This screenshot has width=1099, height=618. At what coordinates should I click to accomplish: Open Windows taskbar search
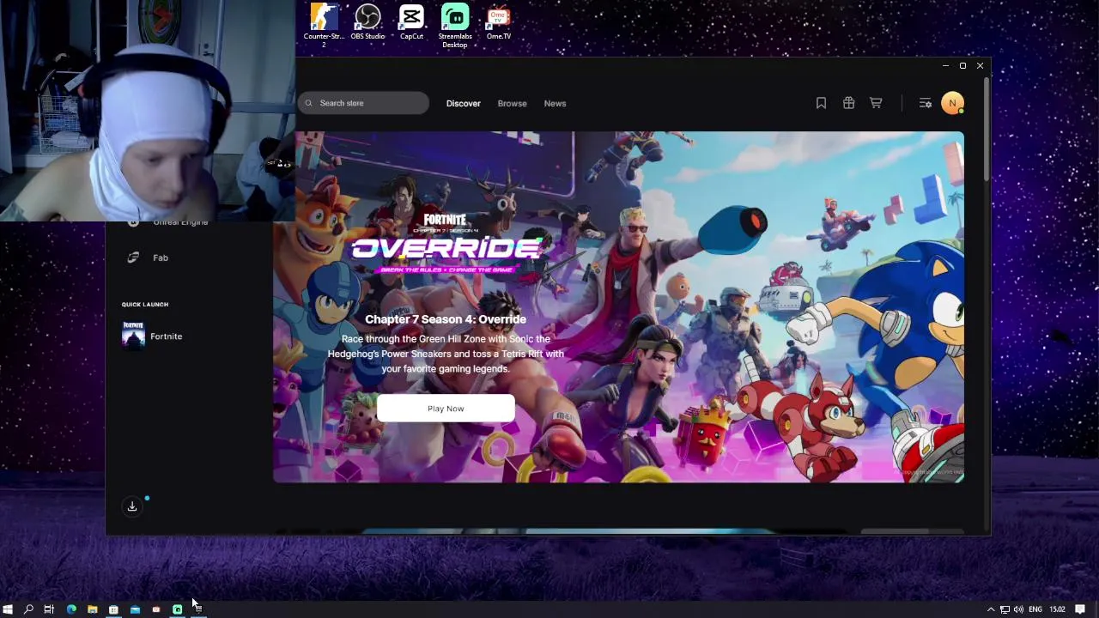coord(28,609)
